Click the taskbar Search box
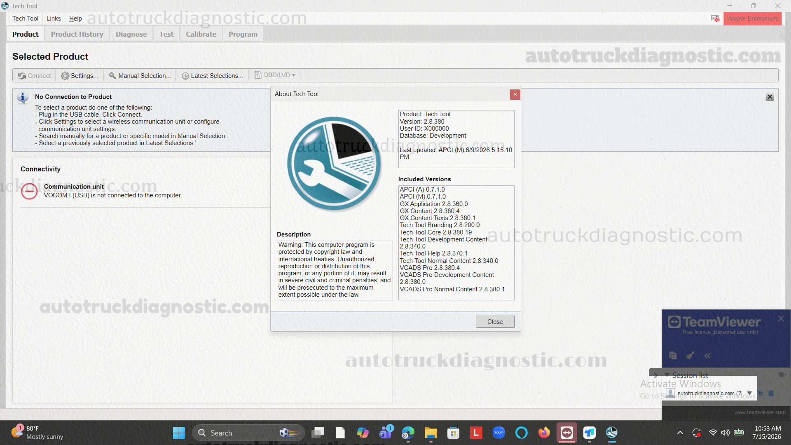Image resolution: width=791 pixels, height=445 pixels. (x=248, y=433)
